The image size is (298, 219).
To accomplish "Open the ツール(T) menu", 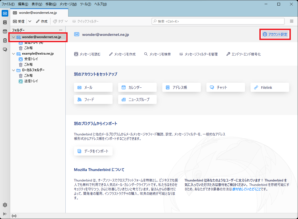I will tap(86, 4).
